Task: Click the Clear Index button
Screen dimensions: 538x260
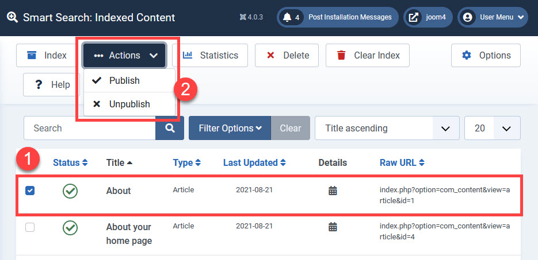Action: 368,55
